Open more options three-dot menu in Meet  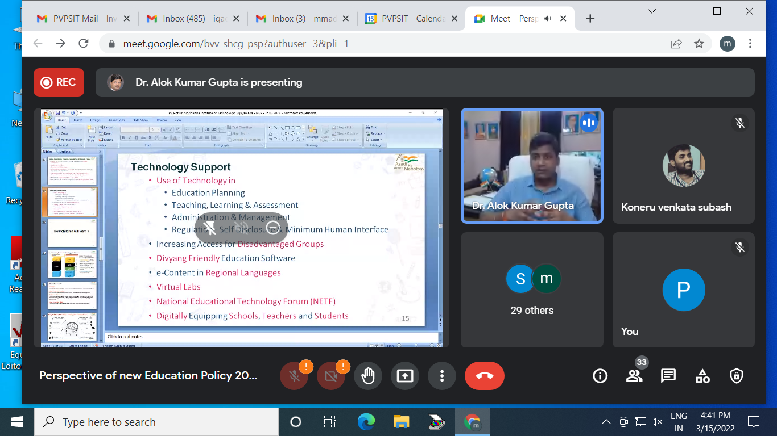click(442, 376)
